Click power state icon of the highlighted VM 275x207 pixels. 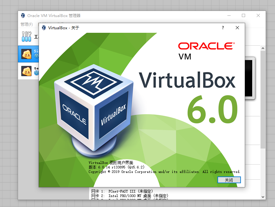click(x=36, y=56)
